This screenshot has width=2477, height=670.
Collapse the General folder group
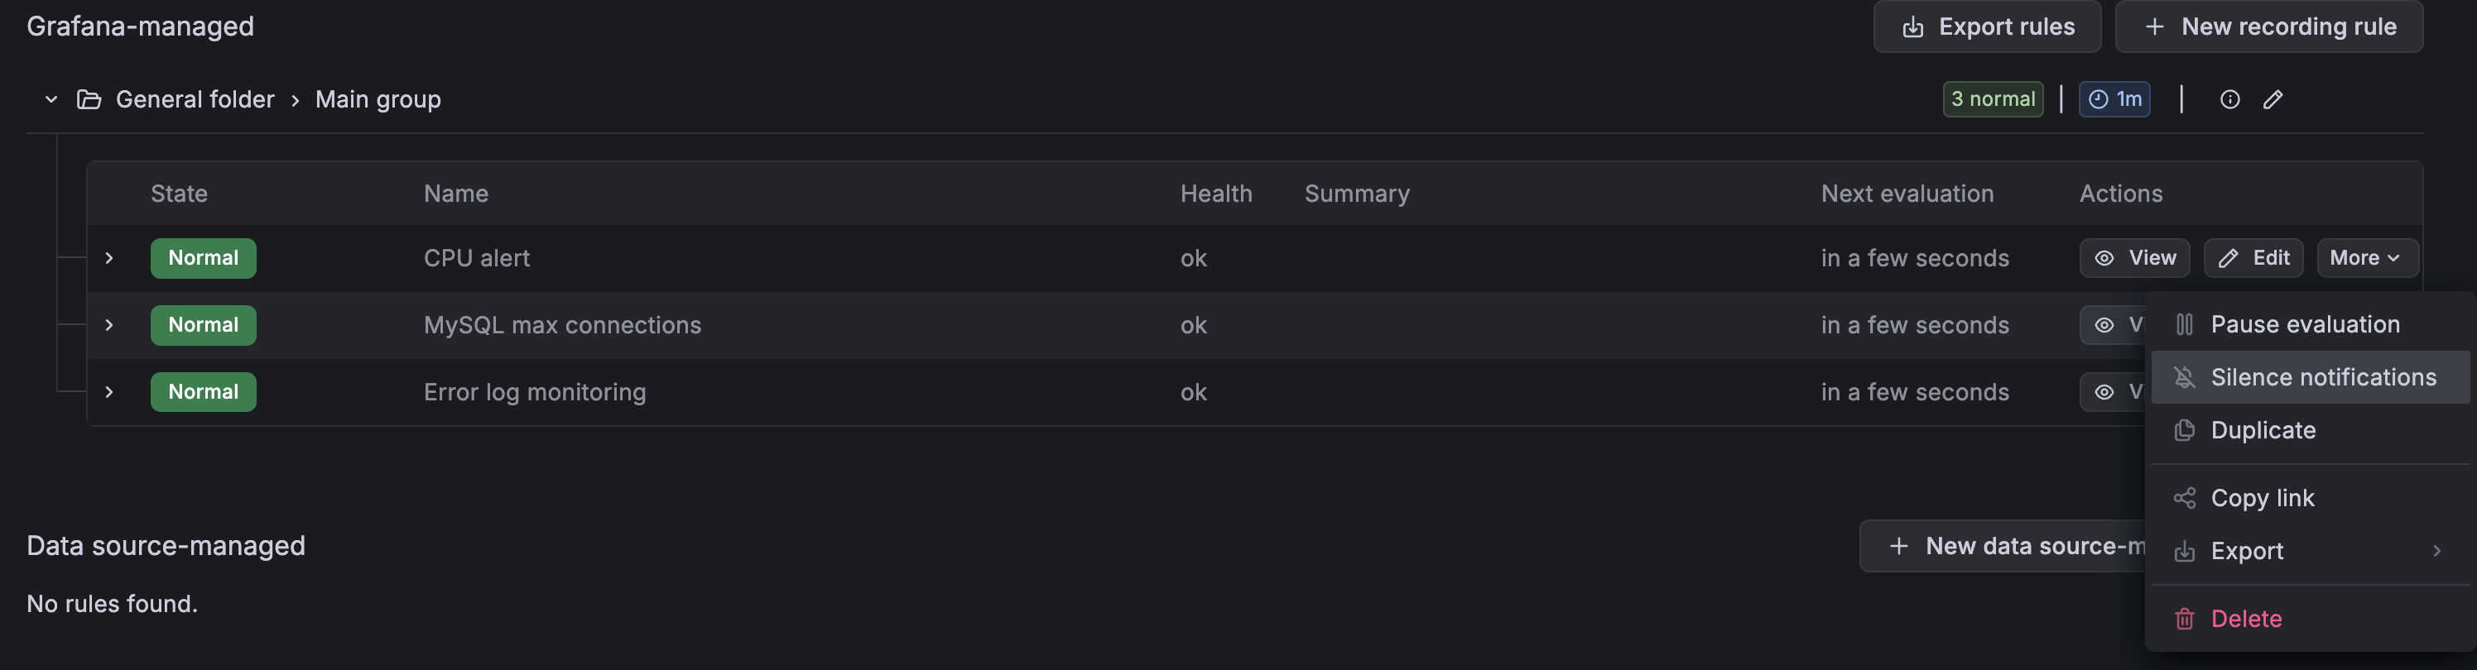tap(50, 99)
